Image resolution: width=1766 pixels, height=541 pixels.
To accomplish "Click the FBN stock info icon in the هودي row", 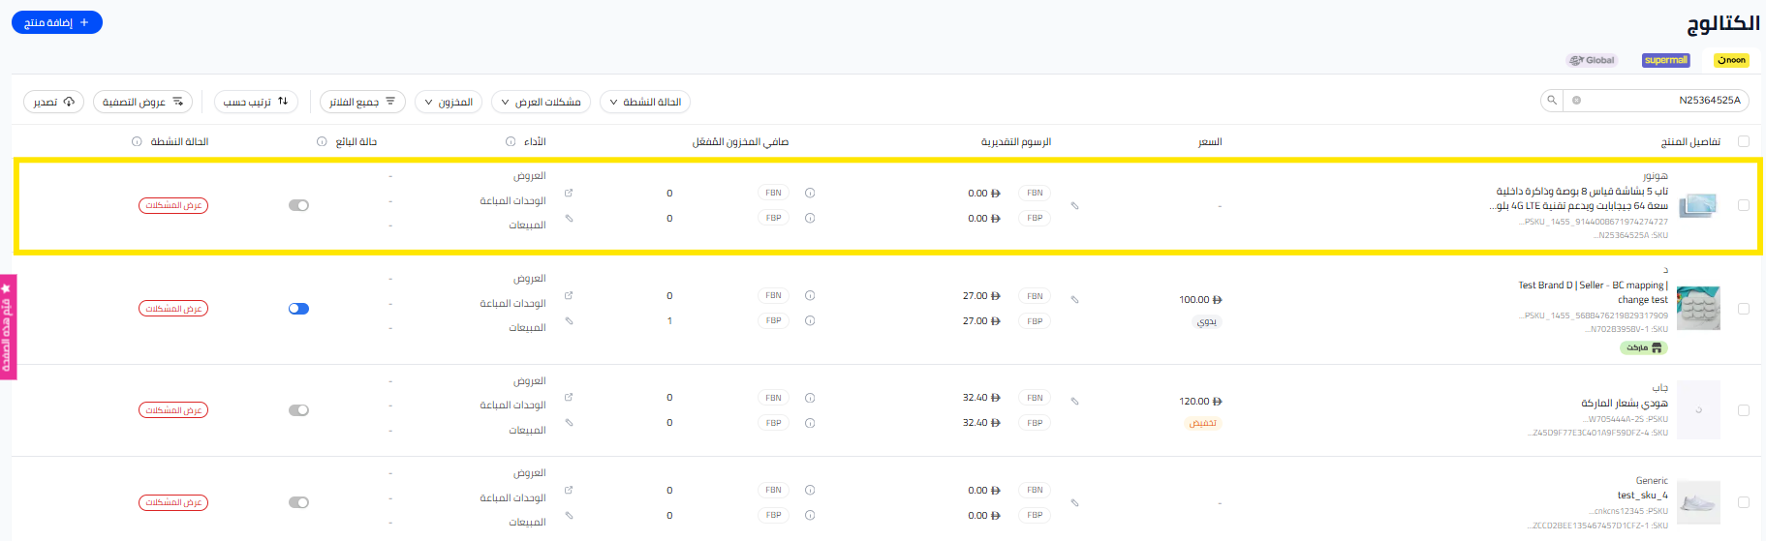I will pyautogui.click(x=810, y=398).
